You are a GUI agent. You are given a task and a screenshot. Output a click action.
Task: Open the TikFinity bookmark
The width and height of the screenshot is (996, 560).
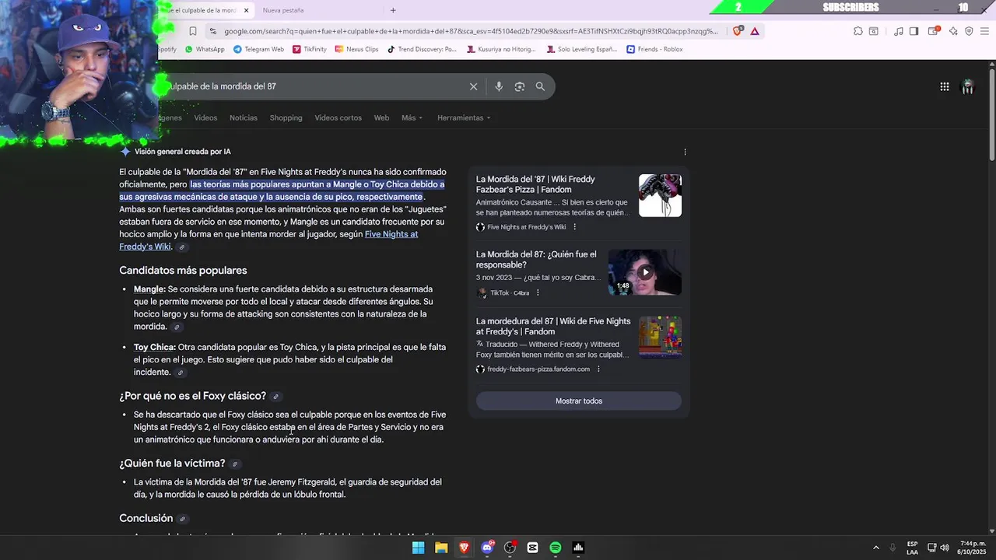coord(310,49)
